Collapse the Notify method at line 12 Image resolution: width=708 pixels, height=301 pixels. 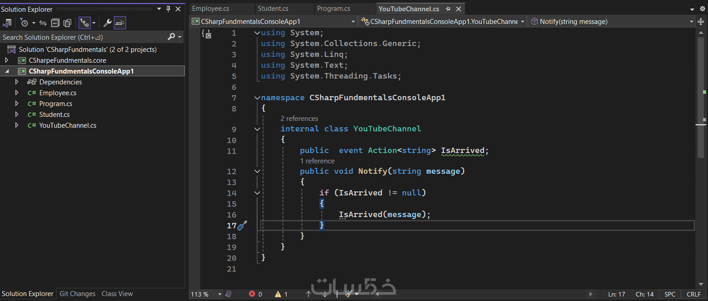[257, 171]
